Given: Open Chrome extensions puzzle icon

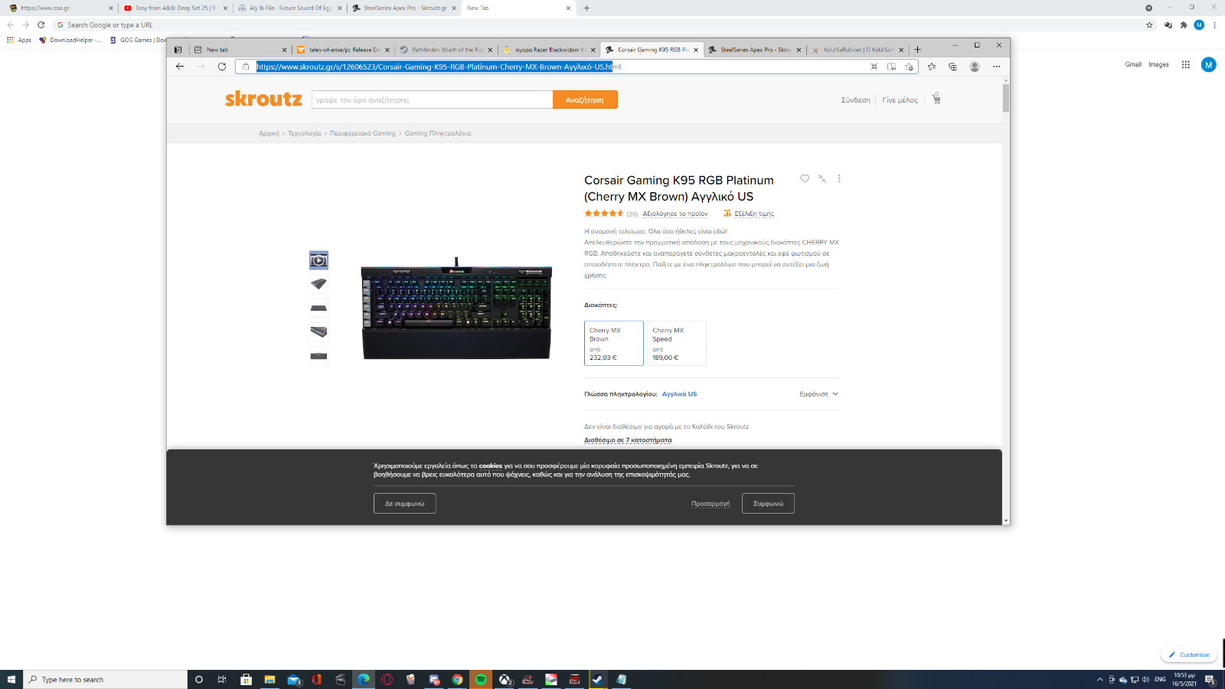Looking at the screenshot, I should [1184, 24].
